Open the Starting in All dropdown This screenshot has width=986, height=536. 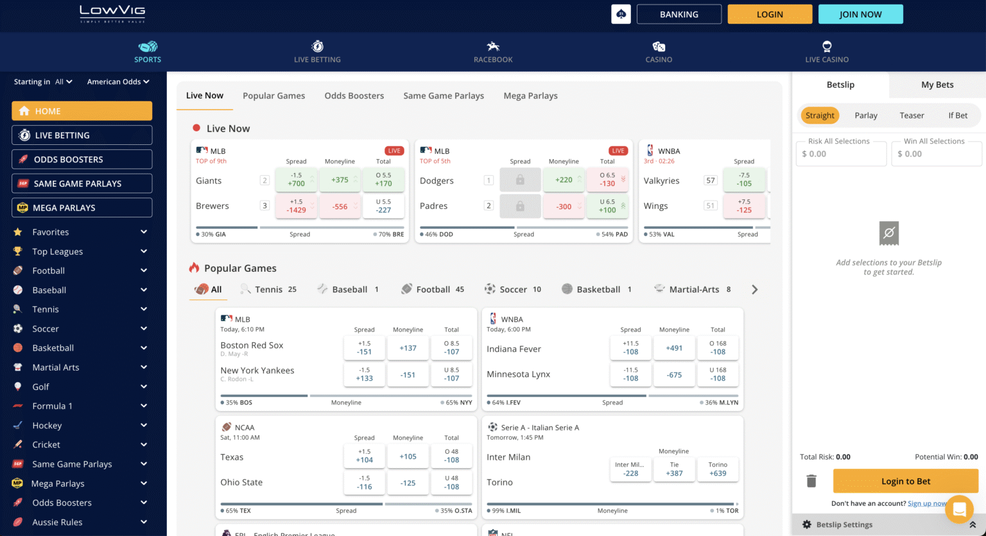tap(42, 81)
